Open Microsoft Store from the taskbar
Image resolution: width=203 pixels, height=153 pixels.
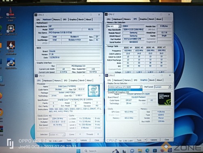(x=155, y=151)
